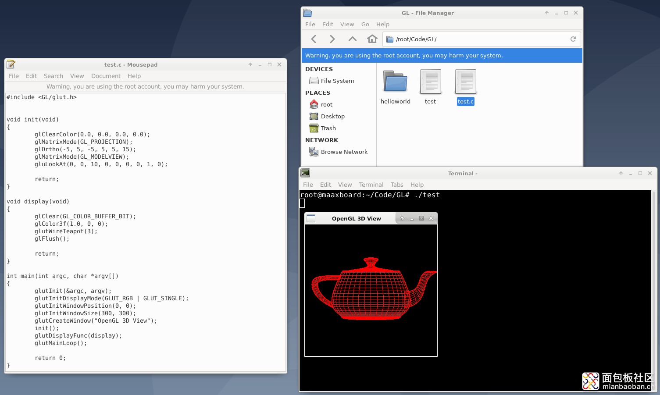This screenshot has width=660, height=395.
Task: Click the root warning bar in Mousepad
Action: tap(146, 86)
